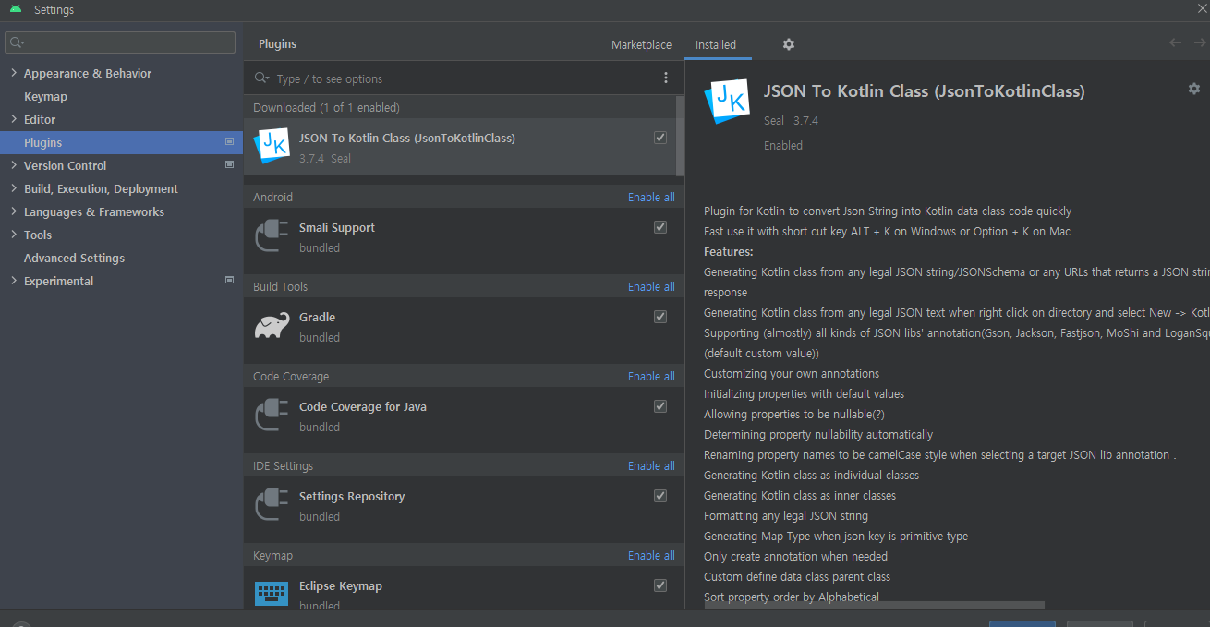This screenshot has height=627, width=1210.
Task: Select Code Coverage for Java name
Action: (363, 406)
